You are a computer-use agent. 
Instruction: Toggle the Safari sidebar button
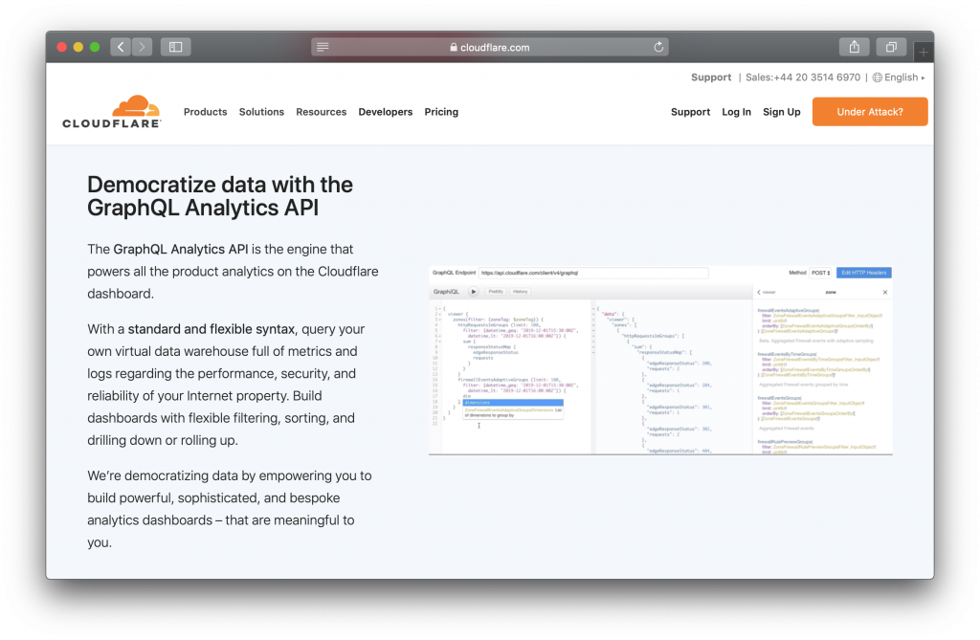click(176, 47)
